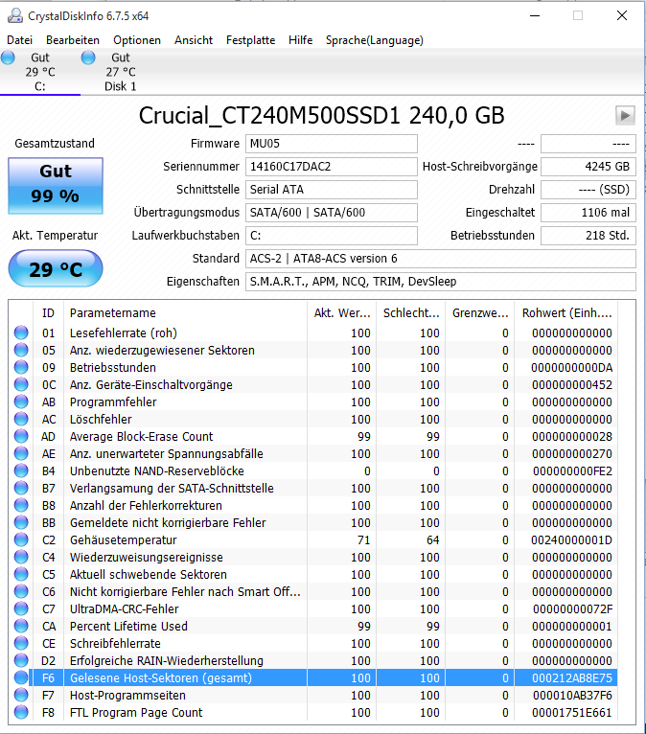Click the Eigenschaften features field
Viewport: 646px width, 734px height.
point(441,282)
